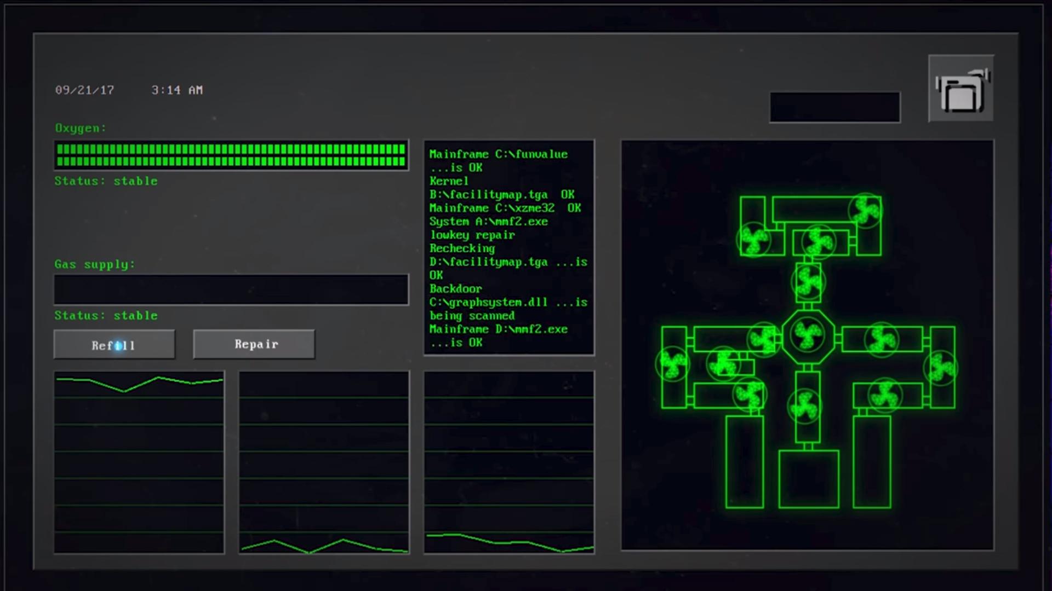Viewport: 1052px width, 591px height.
Task: Toggle the fan in the top-left map room
Action: 754,239
